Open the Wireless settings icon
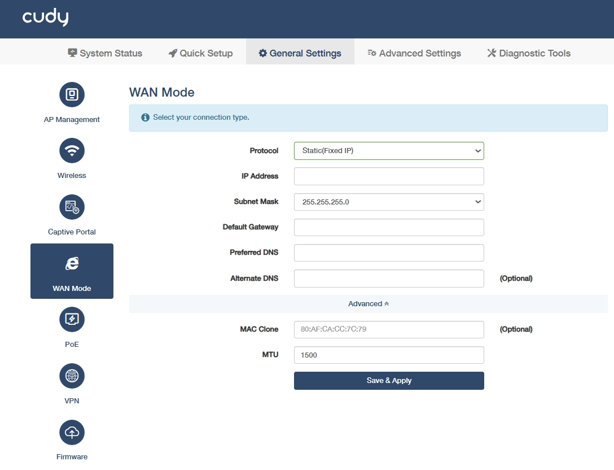614x470 pixels. pyautogui.click(x=72, y=150)
